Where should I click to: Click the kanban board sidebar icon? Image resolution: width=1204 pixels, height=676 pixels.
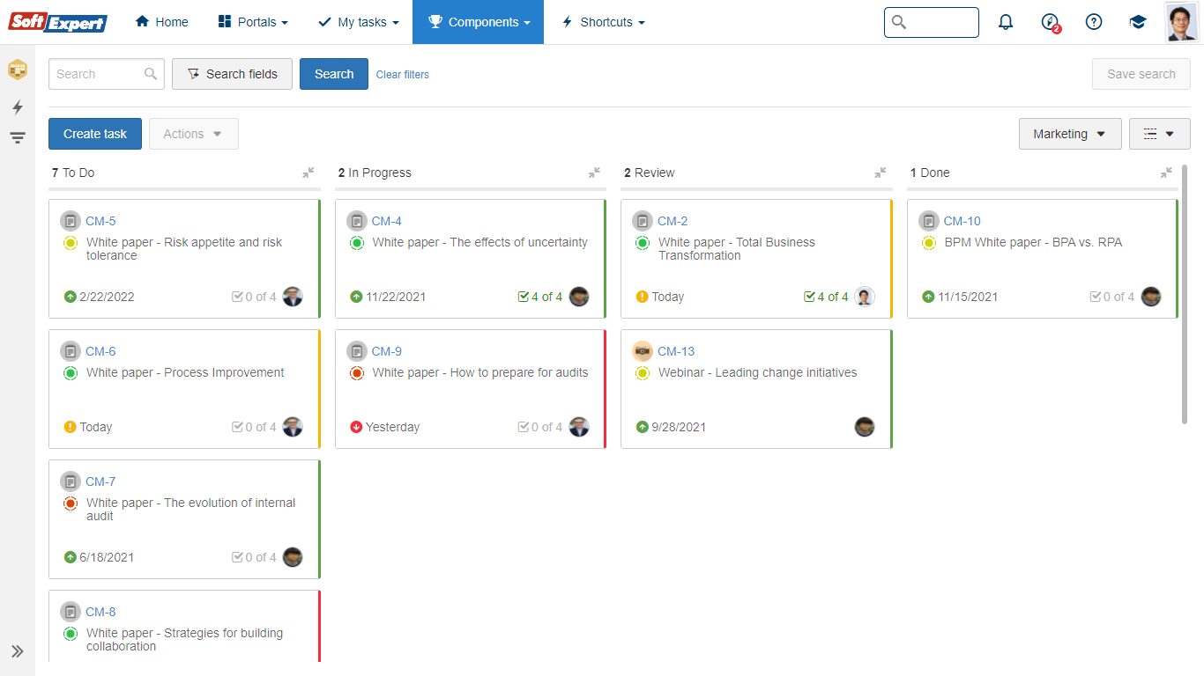point(18,70)
